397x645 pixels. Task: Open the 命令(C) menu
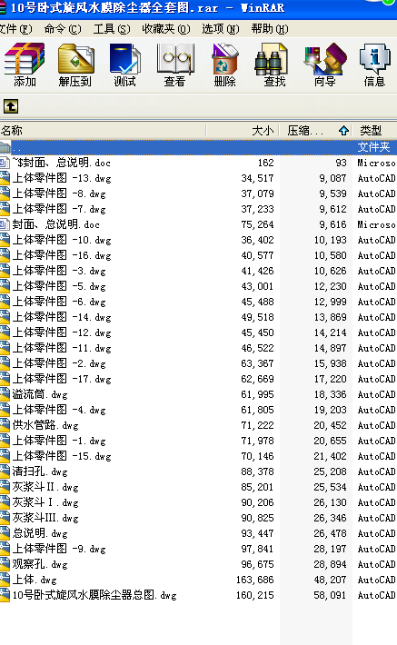click(x=63, y=29)
